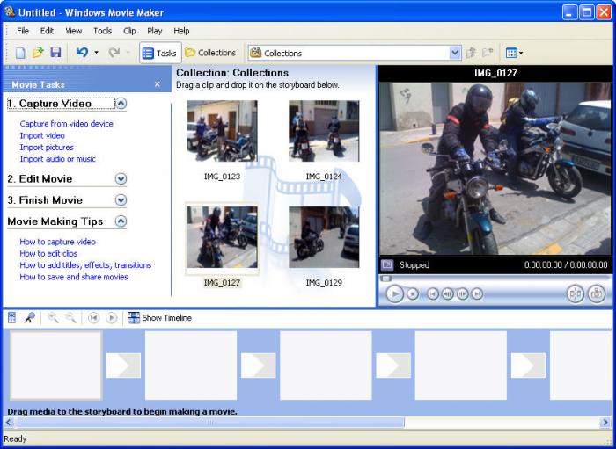Image resolution: width=616 pixels, height=449 pixels.
Task: Save the project with the floppy disk icon
Action: coord(55,53)
